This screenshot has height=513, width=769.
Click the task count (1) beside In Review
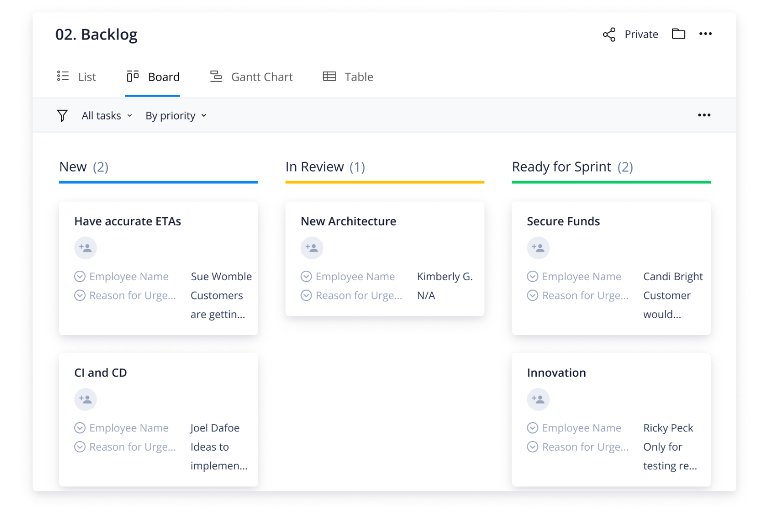point(357,167)
